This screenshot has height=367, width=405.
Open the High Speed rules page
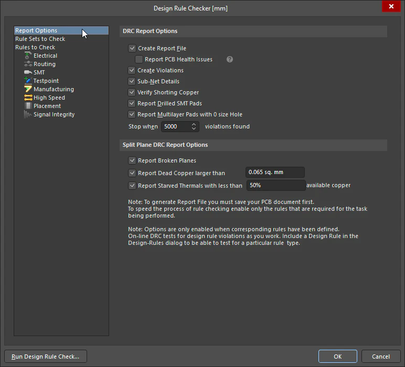coord(49,98)
